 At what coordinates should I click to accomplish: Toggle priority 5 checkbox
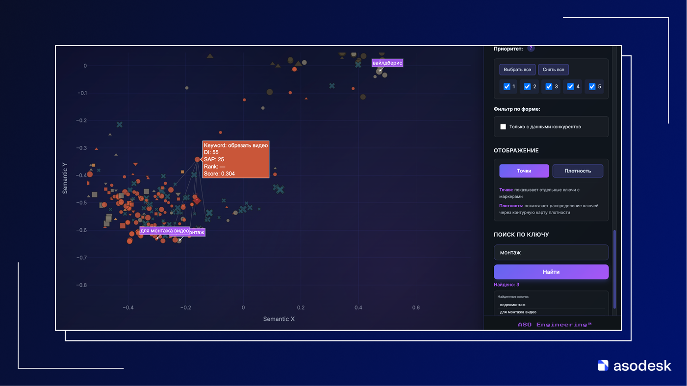(592, 87)
